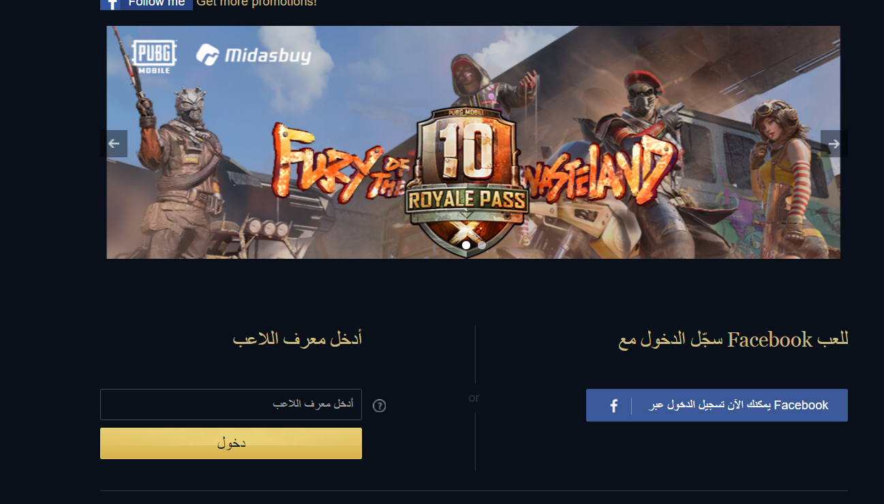Click the Follow me Facebook button
This screenshot has height=504, width=884.
[147, 3]
